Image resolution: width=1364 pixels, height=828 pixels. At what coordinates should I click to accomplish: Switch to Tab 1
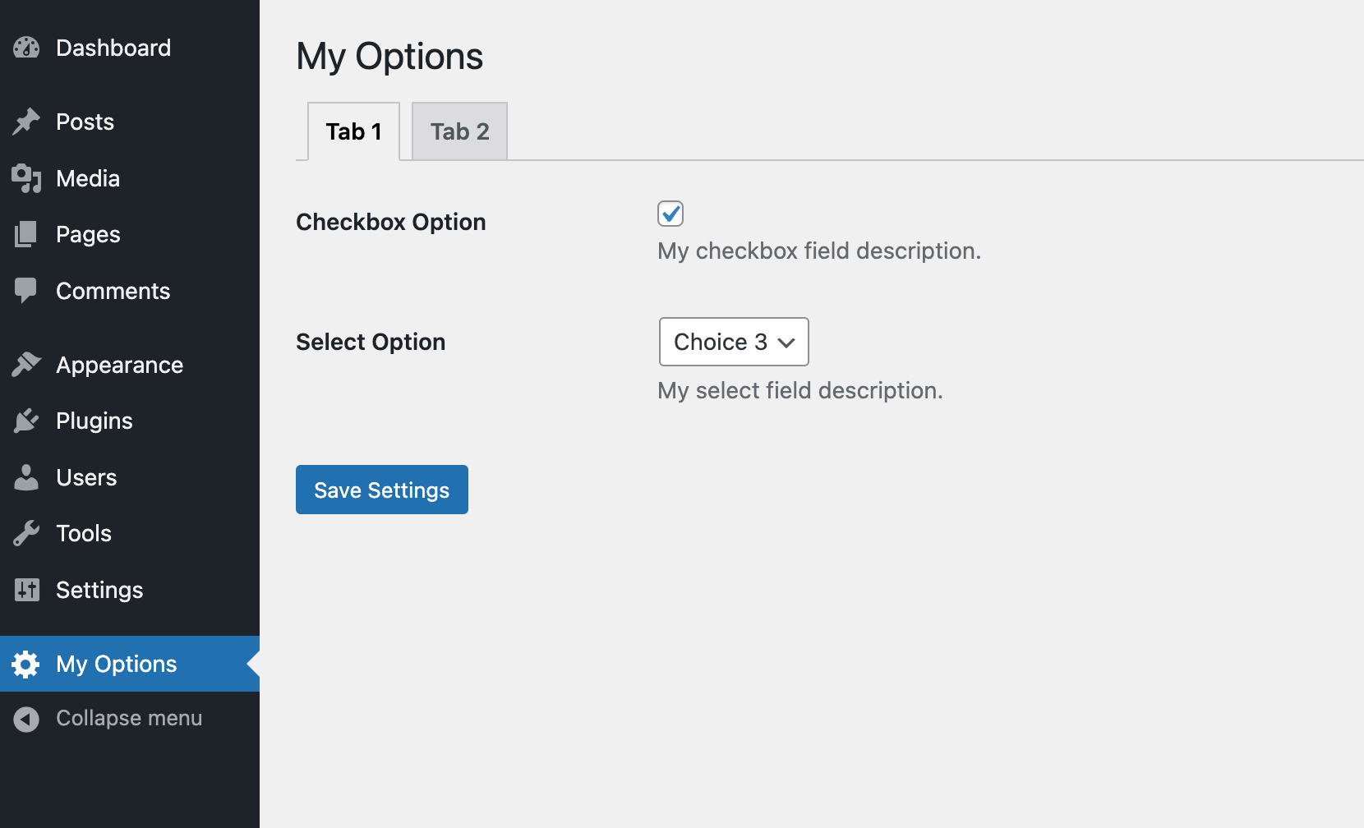[x=353, y=131]
